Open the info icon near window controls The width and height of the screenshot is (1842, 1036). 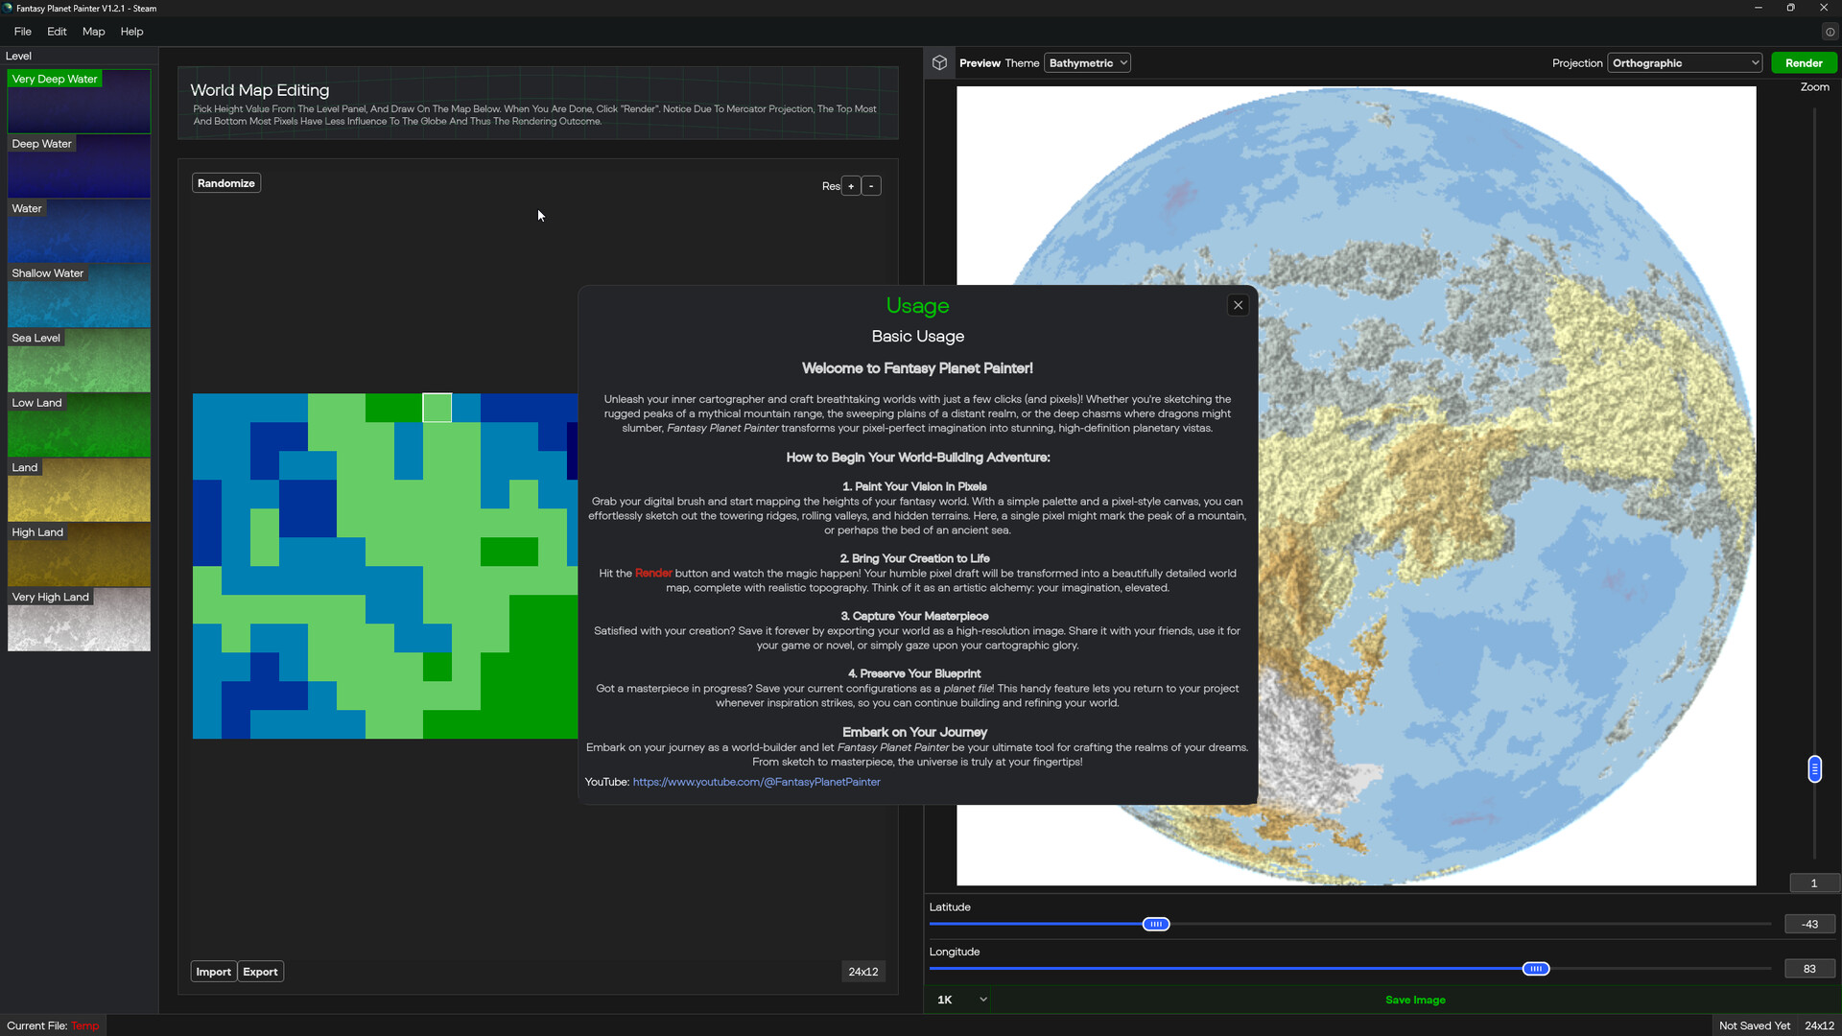(x=1830, y=32)
